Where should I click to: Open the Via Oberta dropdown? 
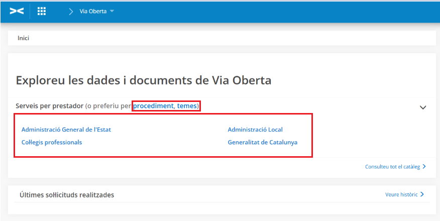[97, 11]
